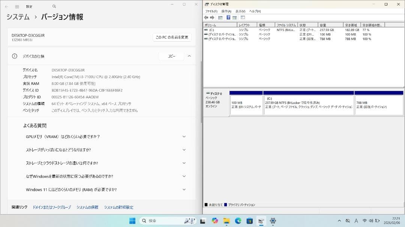
Task: Select the (C:) partition block in graphical view
Action: click(307, 103)
